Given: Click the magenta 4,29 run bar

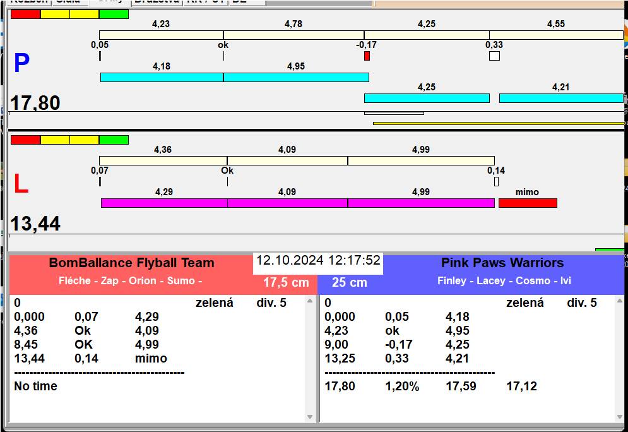Looking at the screenshot, I should tap(164, 203).
